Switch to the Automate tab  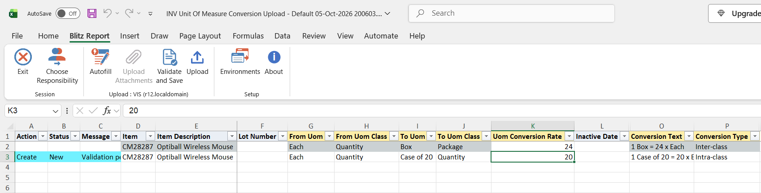[381, 36]
